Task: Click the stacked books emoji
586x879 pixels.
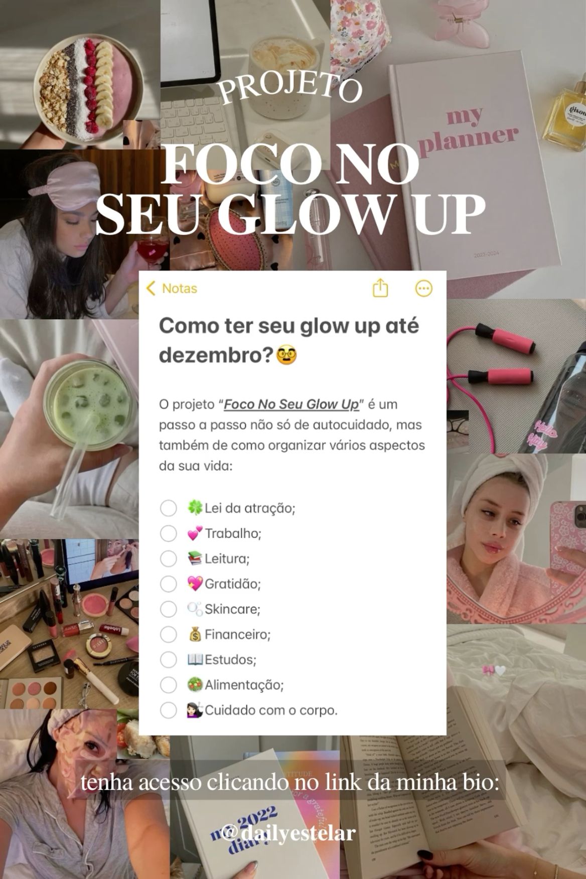Action: [195, 558]
